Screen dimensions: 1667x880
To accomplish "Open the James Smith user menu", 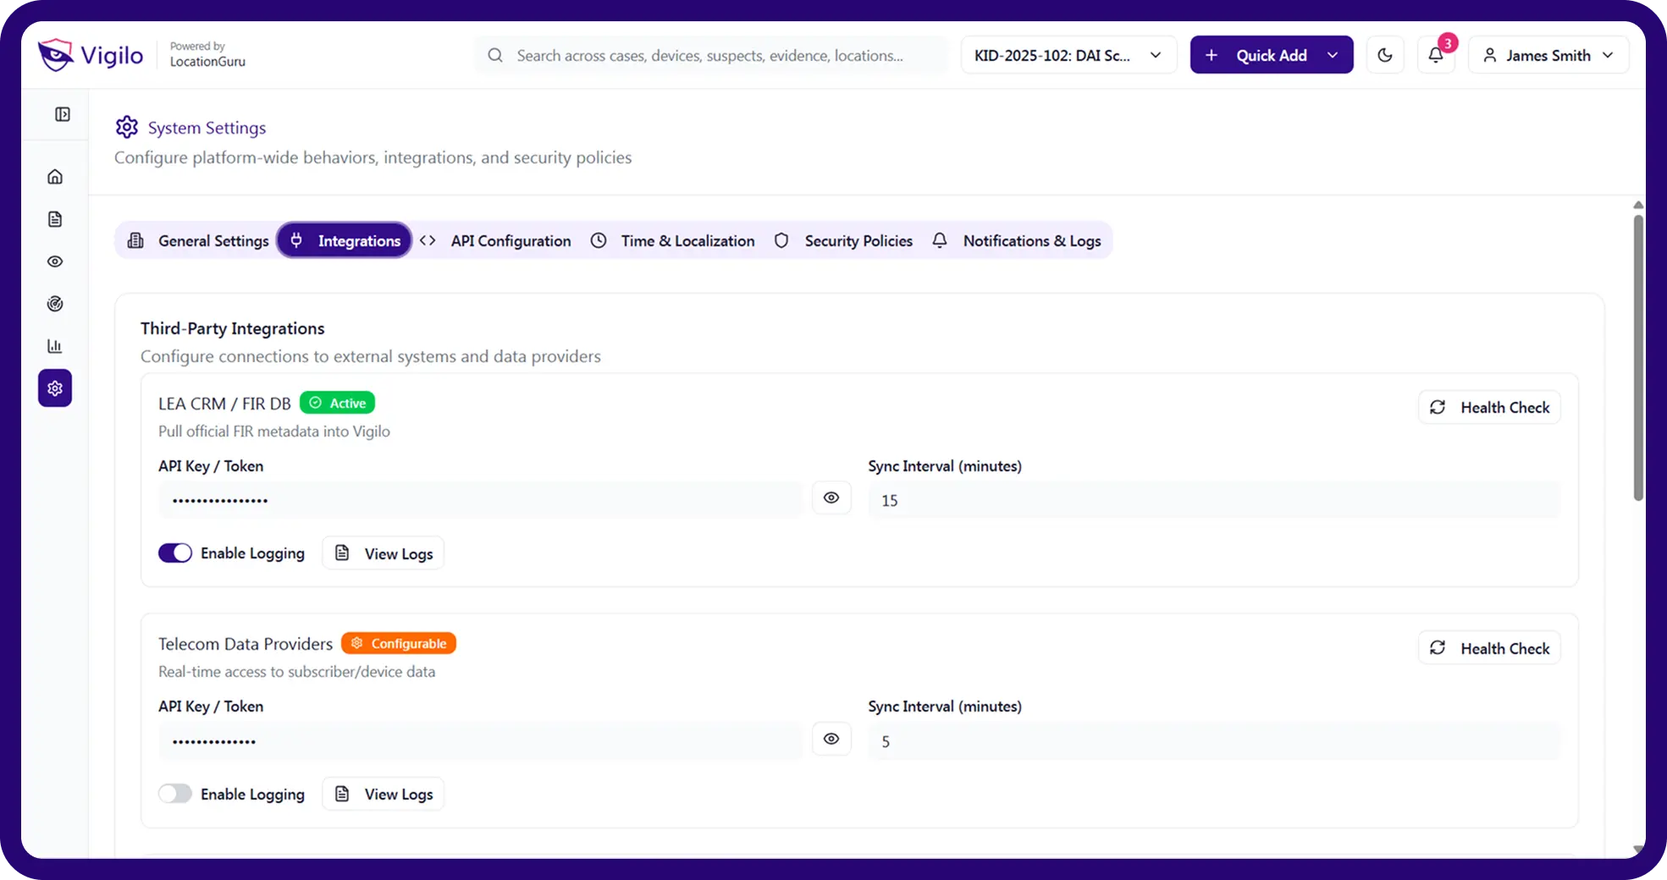I will tap(1548, 55).
